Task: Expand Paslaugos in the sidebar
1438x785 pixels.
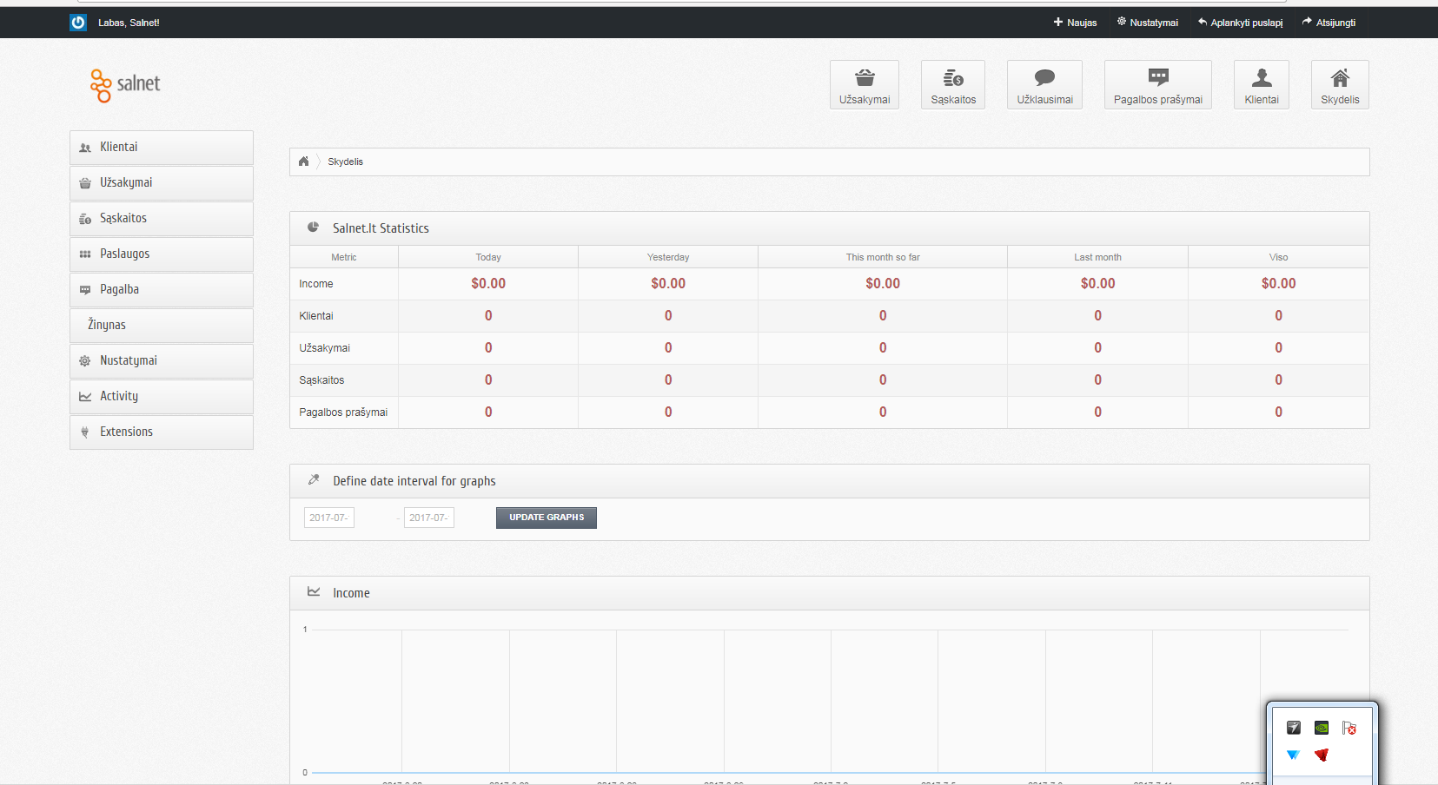Action: click(x=162, y=254)
